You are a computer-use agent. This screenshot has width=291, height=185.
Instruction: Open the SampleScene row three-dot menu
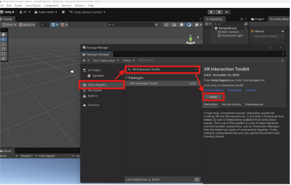coord(246,28)
